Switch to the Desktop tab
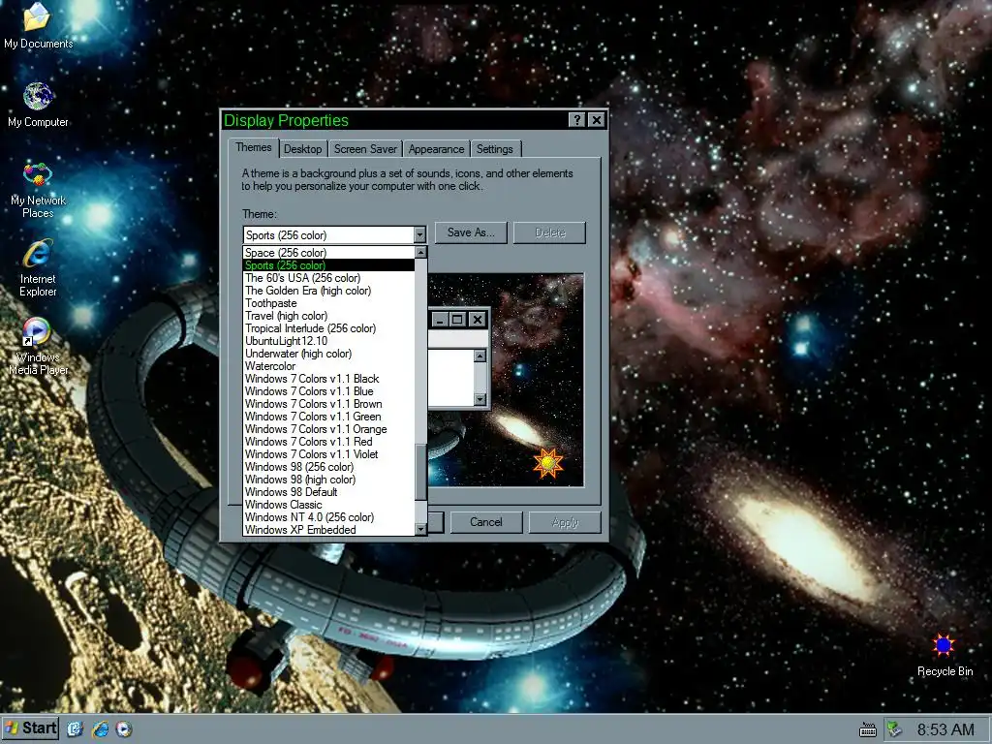The image size is (992, 744). [x=302, y=149]
